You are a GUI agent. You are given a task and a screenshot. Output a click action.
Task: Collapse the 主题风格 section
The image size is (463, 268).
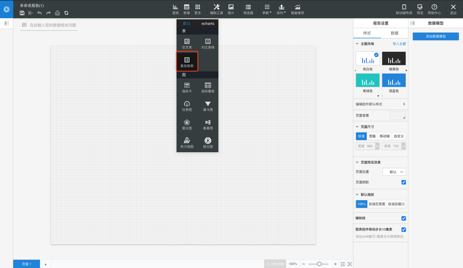pos(357,44)
